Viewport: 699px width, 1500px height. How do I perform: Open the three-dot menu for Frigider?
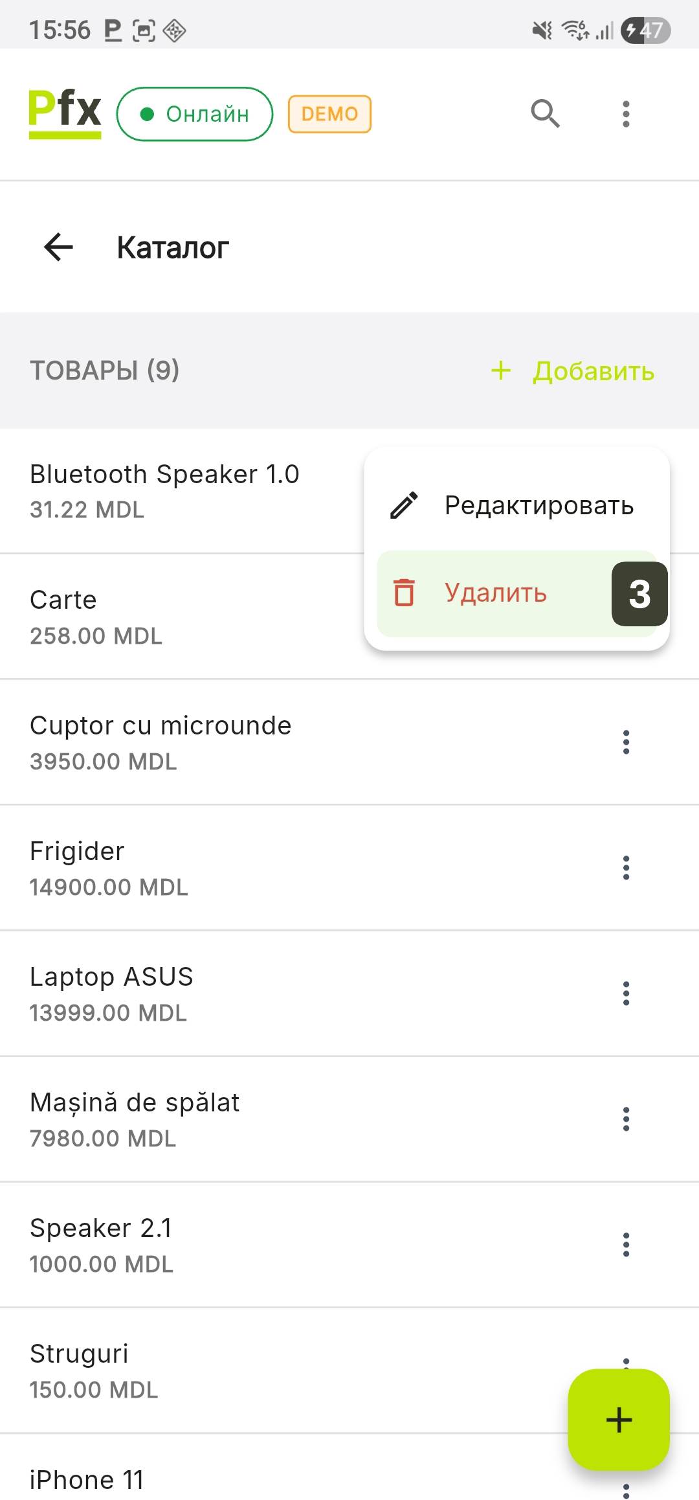pyautogui.click(x=625, y=868)
